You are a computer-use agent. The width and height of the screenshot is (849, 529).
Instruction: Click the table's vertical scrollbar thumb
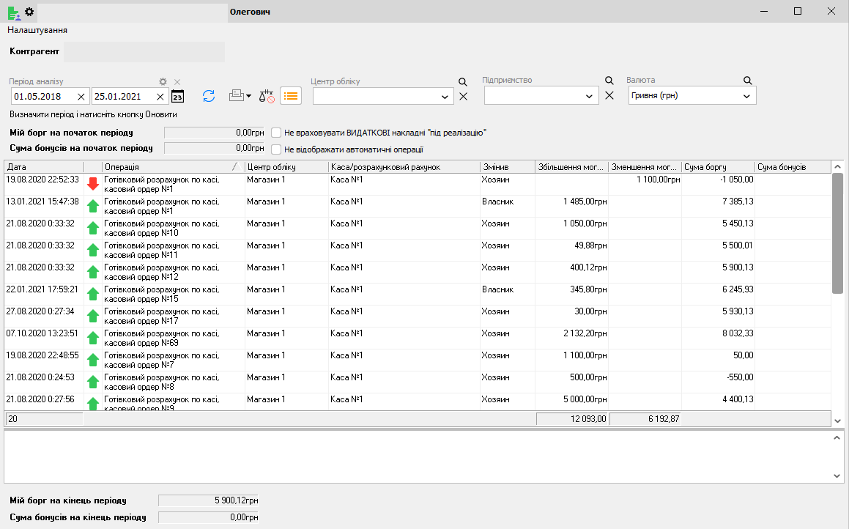[x=837, y=234]
